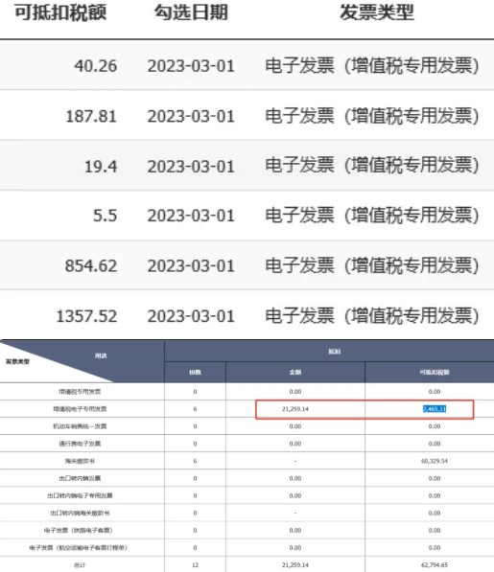Select the 电子发票（航空运输电子客票行程单）row label
The image size is (494, 572).
[x=78, y=547]
